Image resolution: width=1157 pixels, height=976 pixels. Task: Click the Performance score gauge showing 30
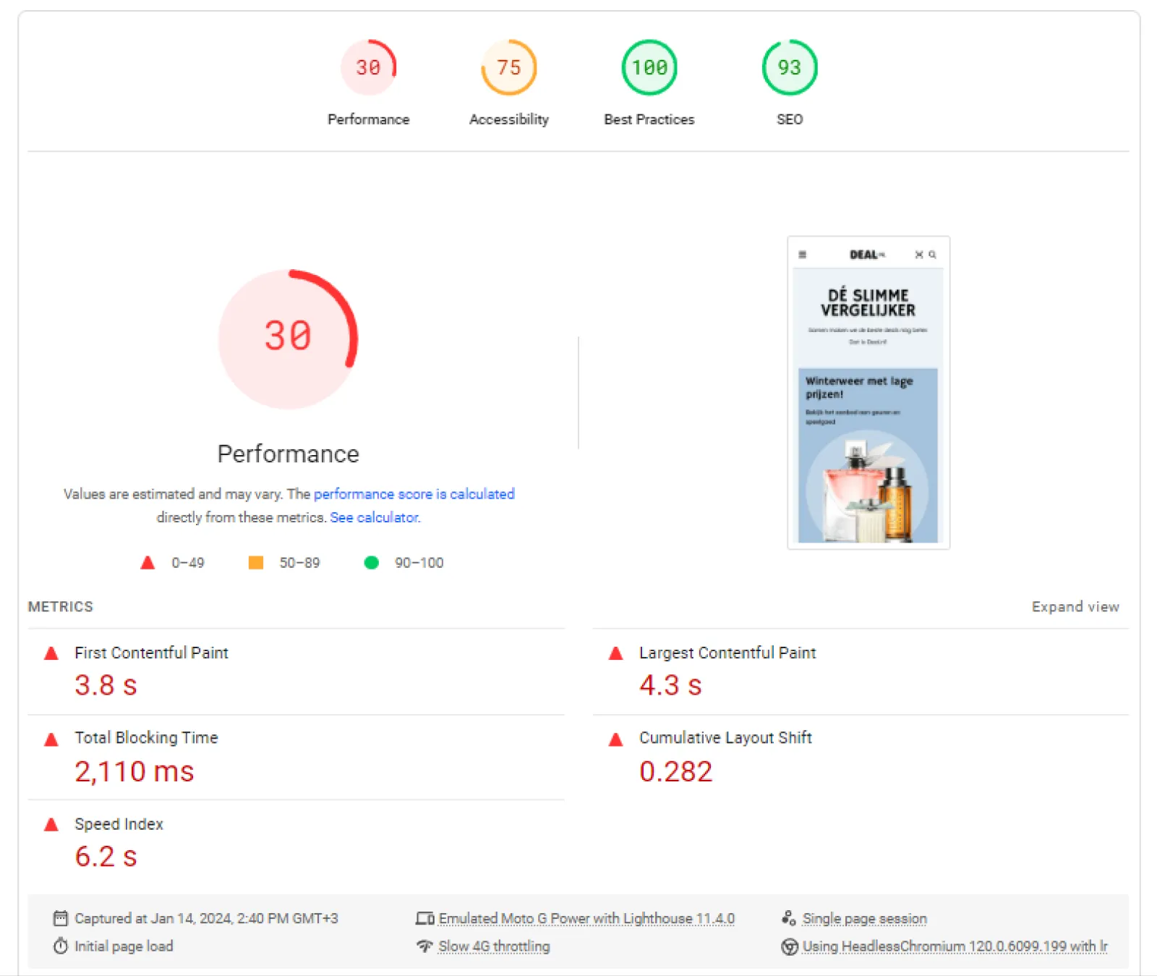point(368,67)
